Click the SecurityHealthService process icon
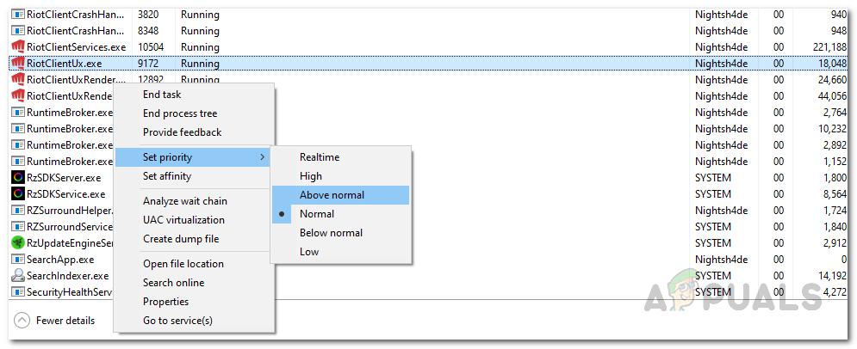857x349 pixels. click(x=17, y=292)
